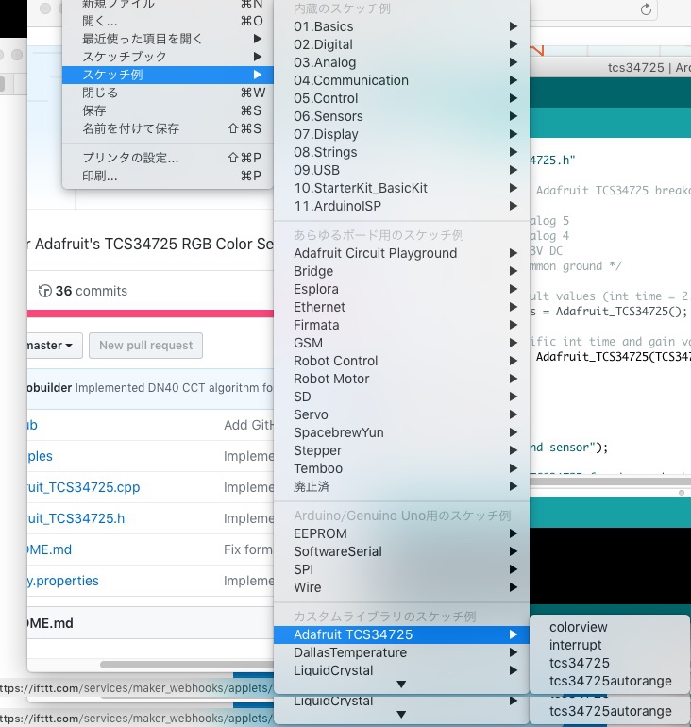Open the Firmata examples submenu

click(401, 325)
